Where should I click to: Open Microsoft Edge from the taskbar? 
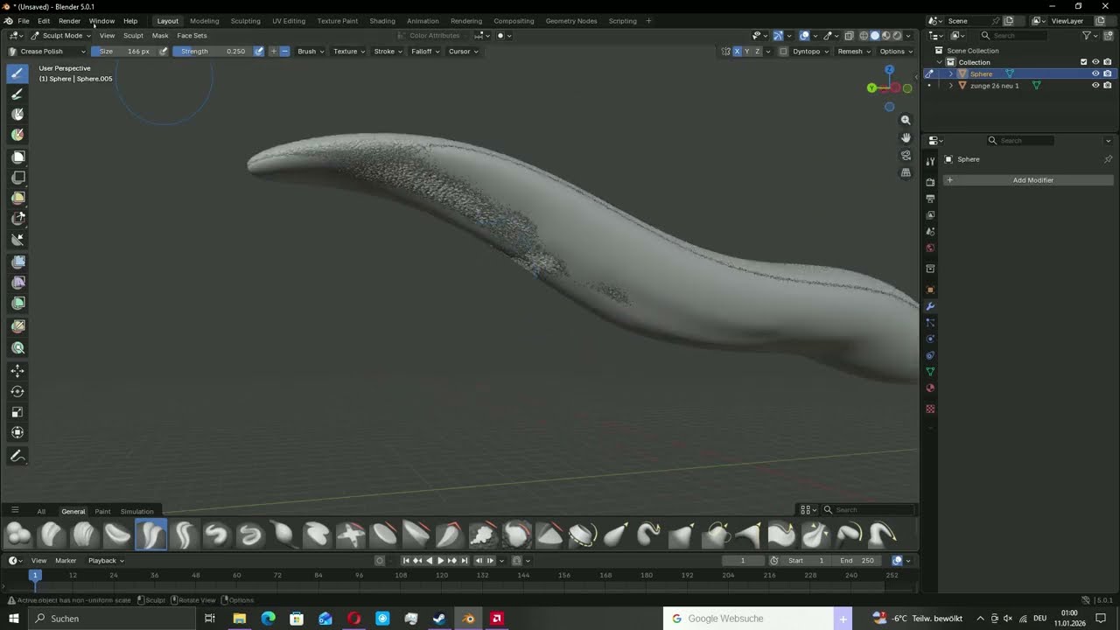pyautogui.click(x=268, y=619)
